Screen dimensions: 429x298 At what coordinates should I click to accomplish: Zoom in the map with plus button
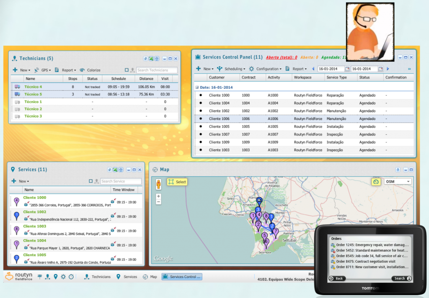pyautogui.click(x=158, y=196)
